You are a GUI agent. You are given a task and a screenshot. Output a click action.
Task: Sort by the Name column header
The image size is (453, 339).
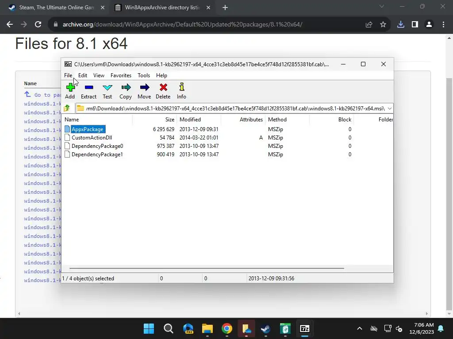(72, 119)
